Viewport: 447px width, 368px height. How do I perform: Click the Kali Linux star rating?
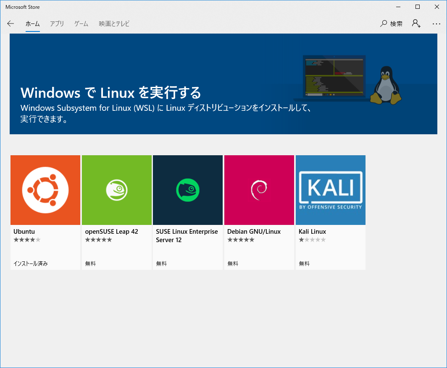point(312,240)
